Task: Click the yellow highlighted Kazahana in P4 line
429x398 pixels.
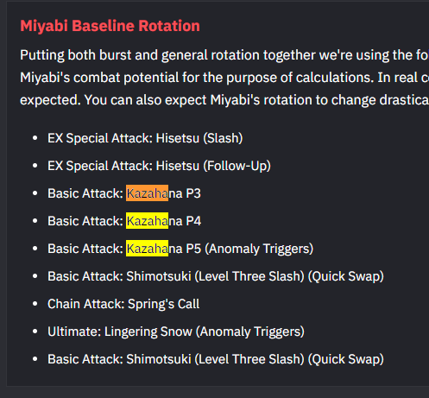Action: [x=147, y=221]
